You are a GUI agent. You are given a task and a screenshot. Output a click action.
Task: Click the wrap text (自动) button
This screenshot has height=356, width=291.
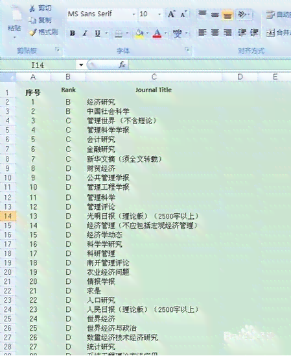278,15
